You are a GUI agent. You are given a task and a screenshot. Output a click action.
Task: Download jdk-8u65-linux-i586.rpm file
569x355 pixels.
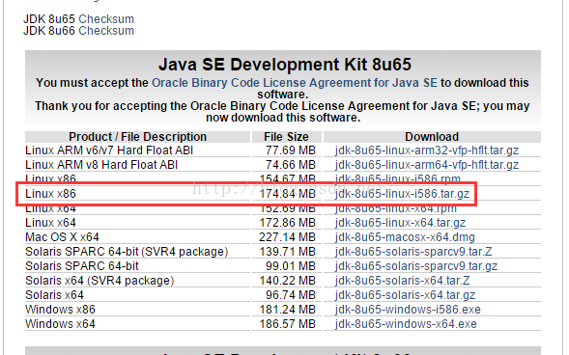398,178
